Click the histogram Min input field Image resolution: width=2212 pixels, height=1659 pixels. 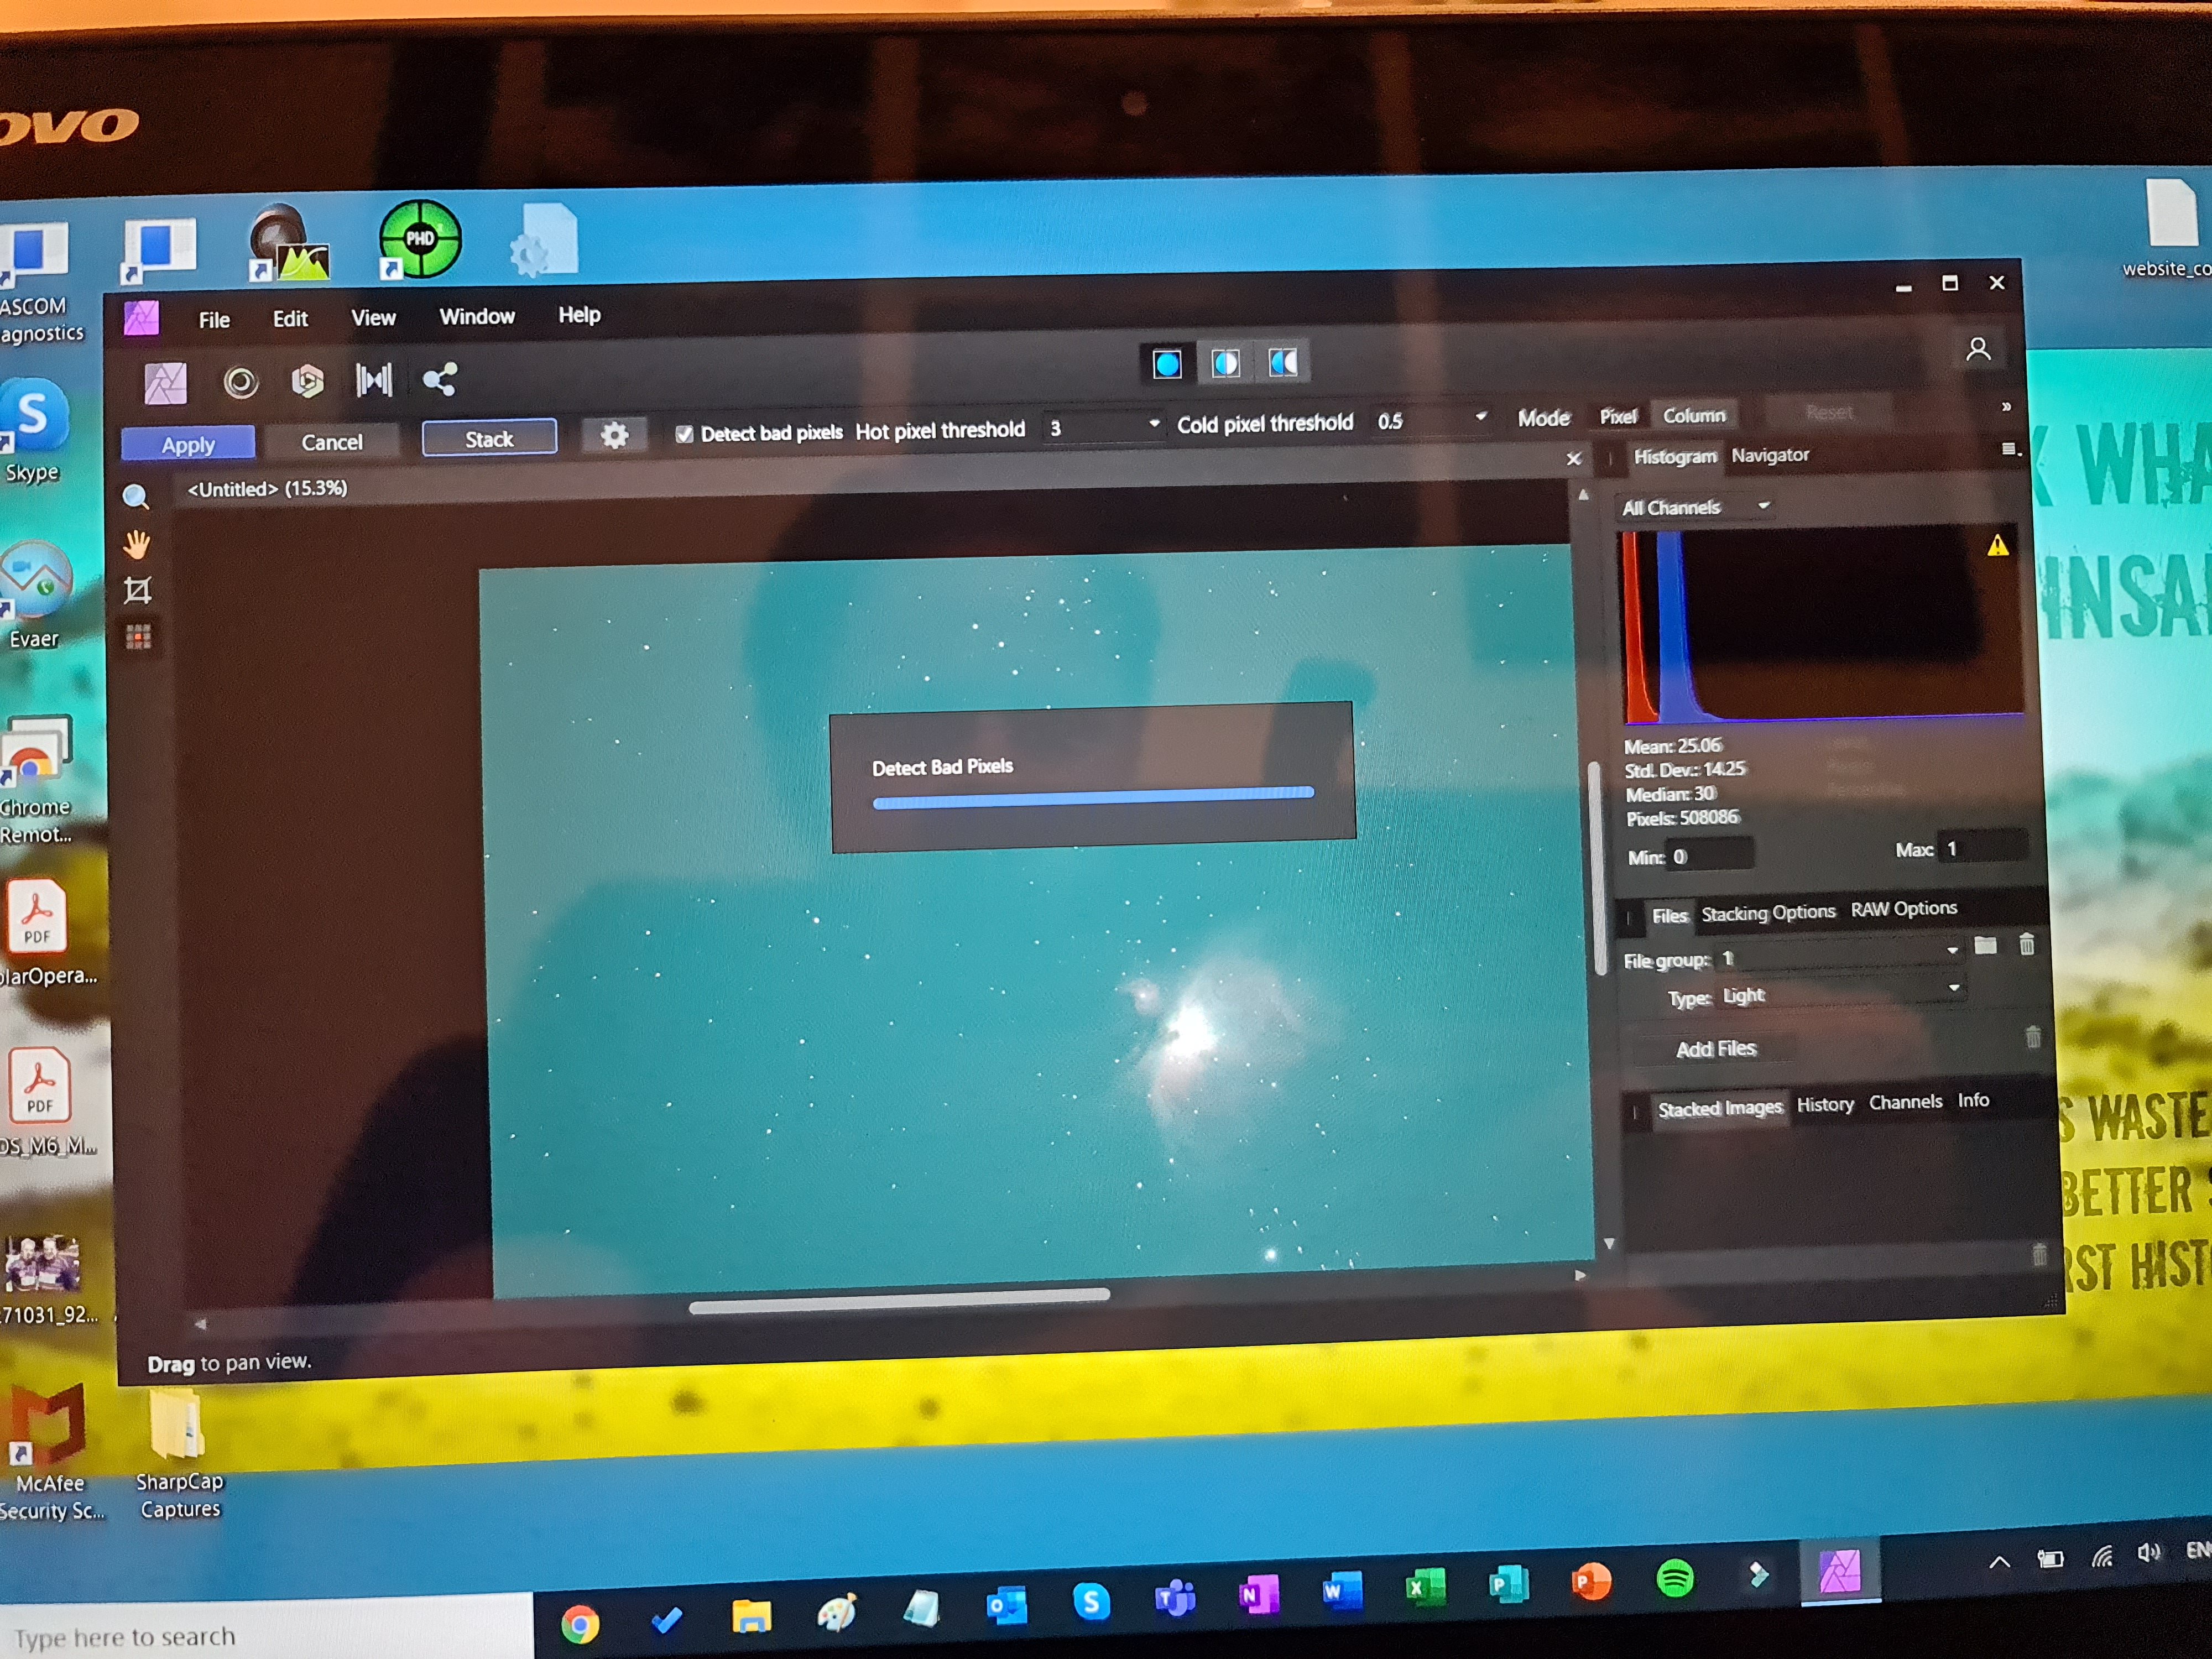[x=1709, y=856]
